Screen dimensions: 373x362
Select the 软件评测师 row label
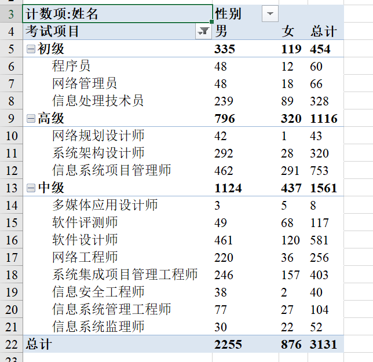tap(85, 222)
